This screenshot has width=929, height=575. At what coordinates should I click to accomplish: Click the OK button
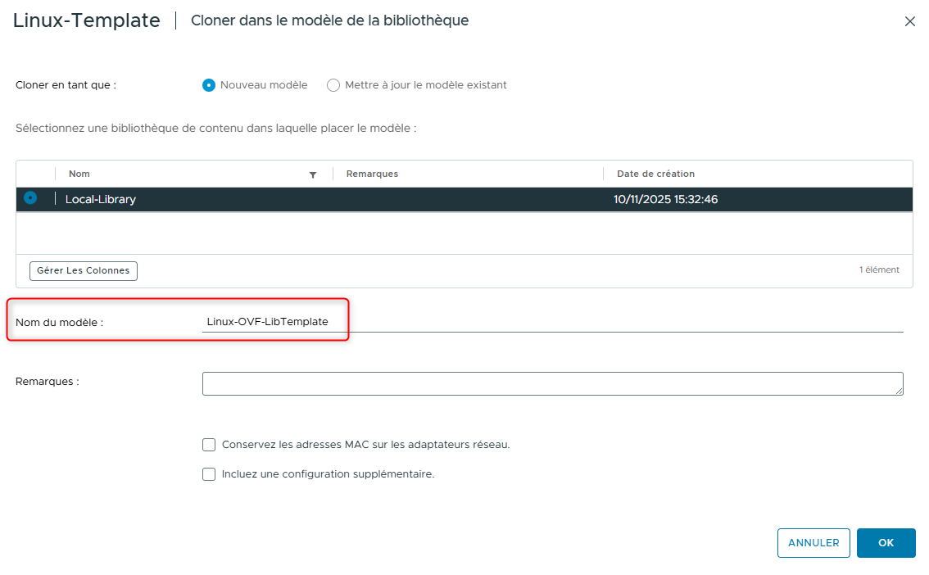[886, 542]
